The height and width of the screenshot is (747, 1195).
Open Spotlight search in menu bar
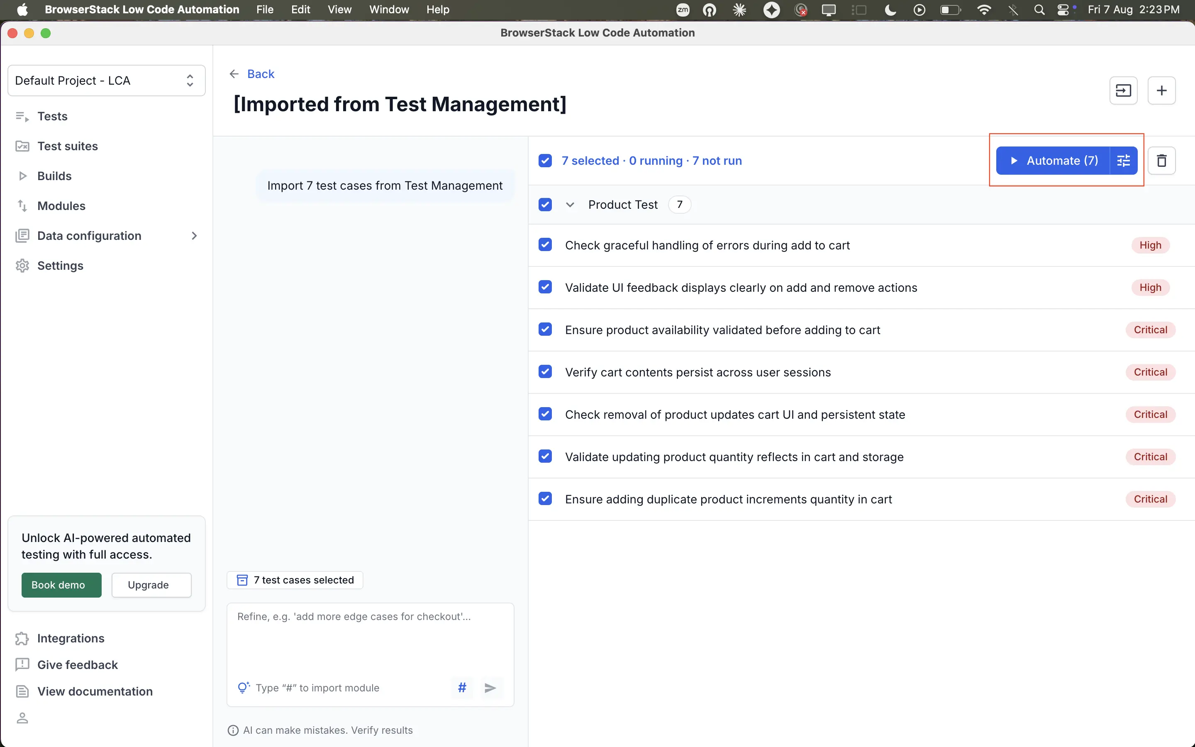click(x=1039, y=10)
